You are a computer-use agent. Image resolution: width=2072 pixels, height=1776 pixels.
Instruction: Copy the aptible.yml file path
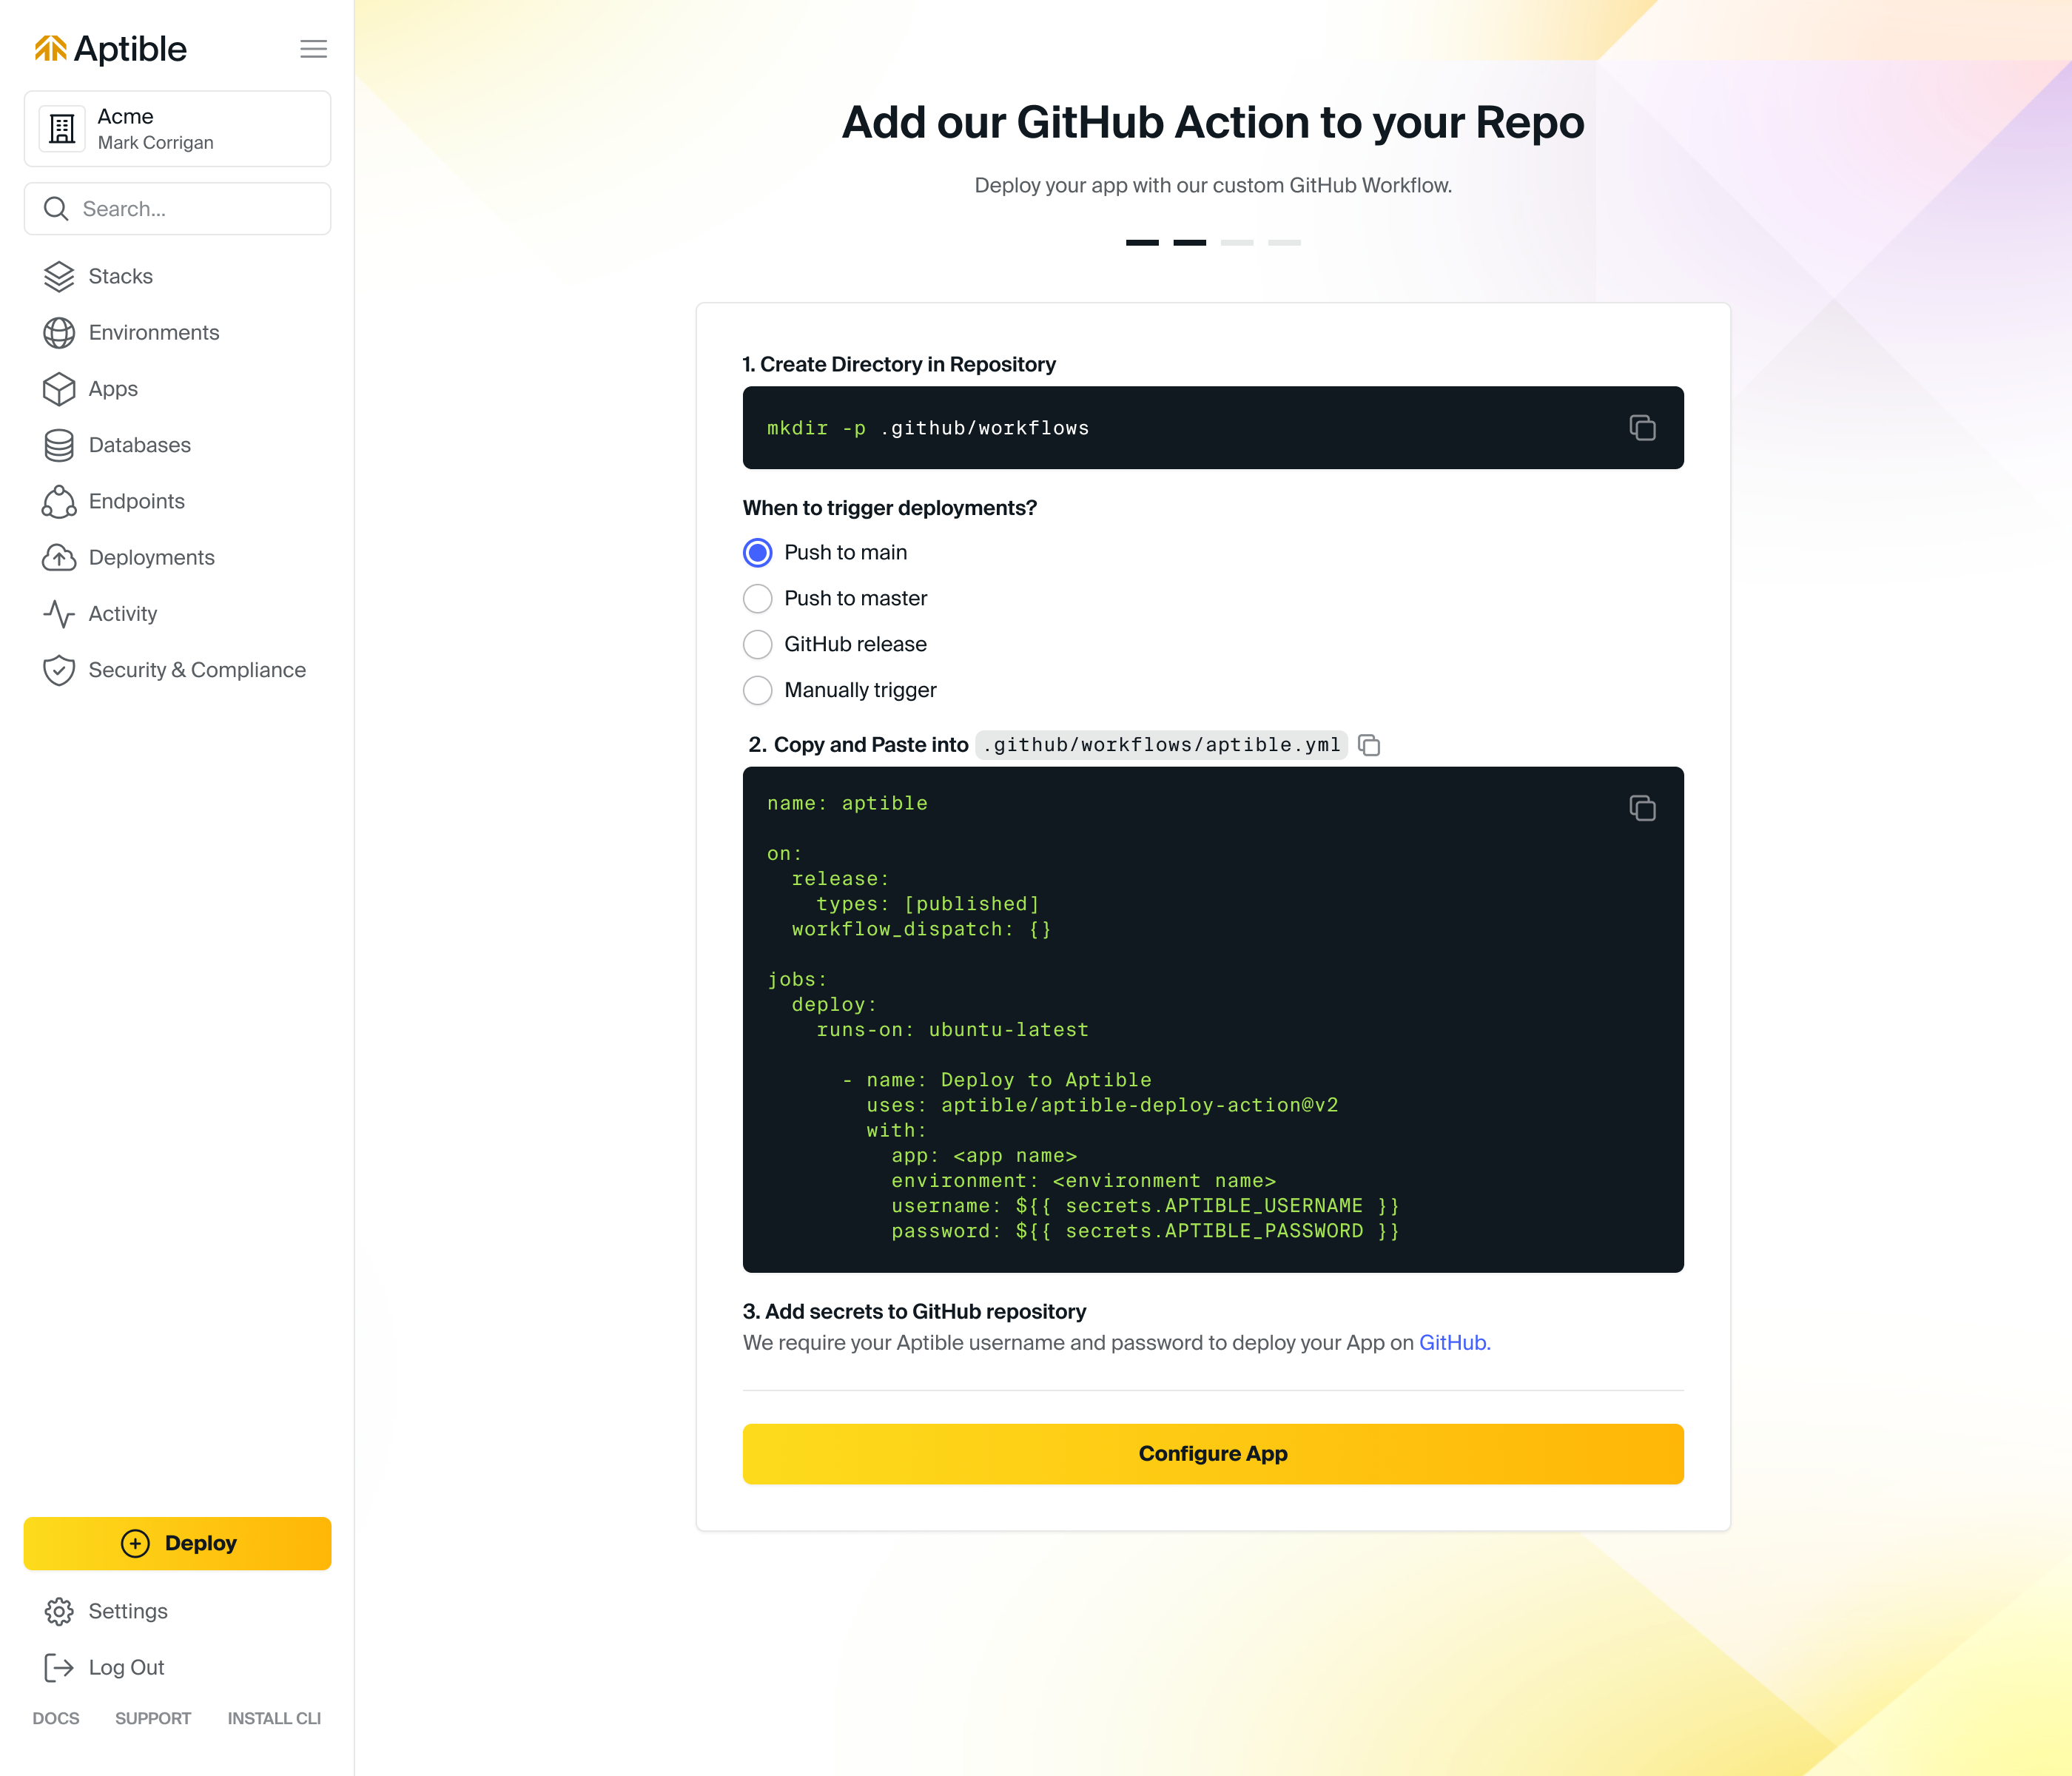pos(1369,745)
